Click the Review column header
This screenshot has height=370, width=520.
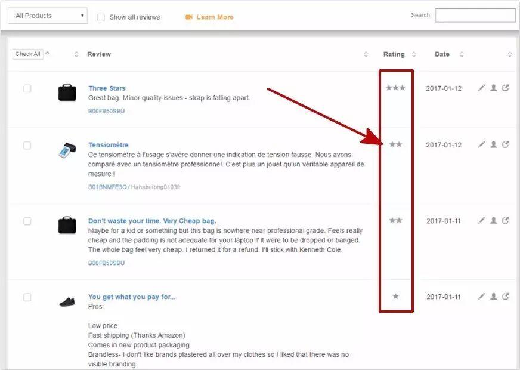pos(99,54)
